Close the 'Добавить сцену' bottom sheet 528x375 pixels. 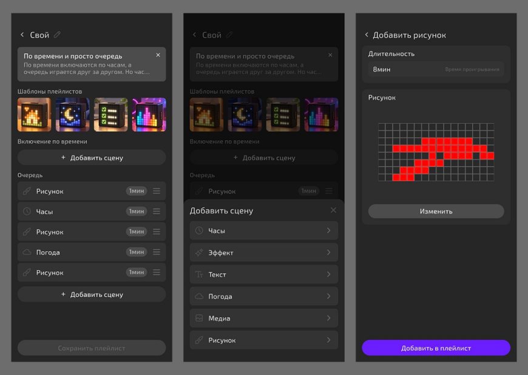click(333, 210)
